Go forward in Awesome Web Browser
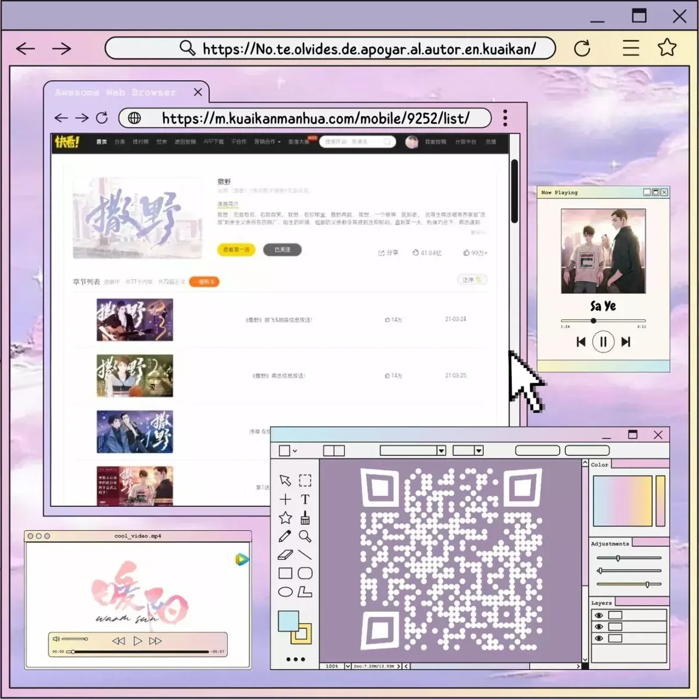Viewport: 699px width, 699px height. [x=82, y=118]
